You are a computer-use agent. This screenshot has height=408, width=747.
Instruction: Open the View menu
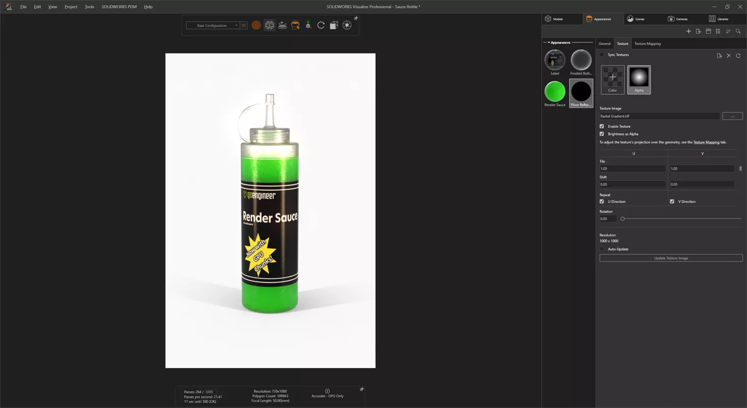(x=53, y=7)
